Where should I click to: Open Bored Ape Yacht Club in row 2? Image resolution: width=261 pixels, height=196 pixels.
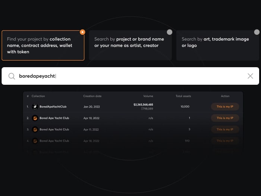pos(54,118)
